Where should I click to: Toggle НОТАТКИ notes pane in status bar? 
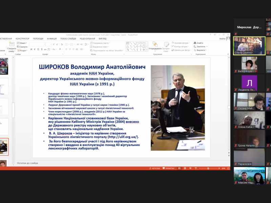pyautogui.click(x=154, y=168)
